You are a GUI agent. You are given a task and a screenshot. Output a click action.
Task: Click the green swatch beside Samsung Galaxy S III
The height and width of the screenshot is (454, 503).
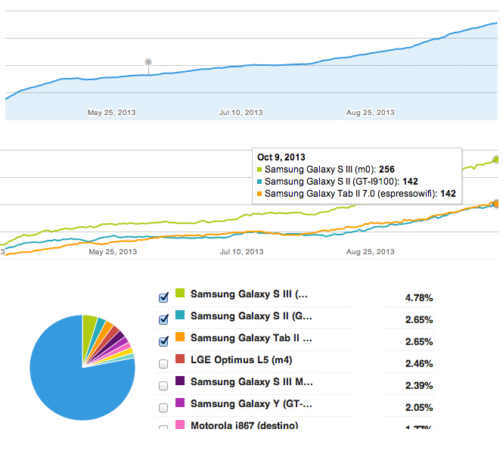[180, 294]
